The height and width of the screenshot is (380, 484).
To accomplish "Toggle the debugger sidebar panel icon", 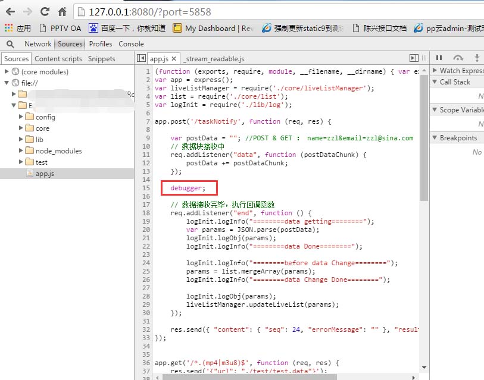I will (414, 58).
